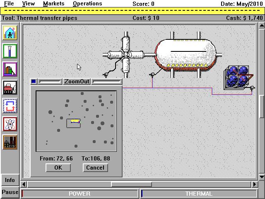
Task: Click the view rectangle in the minimap
Action: point(73,123)
